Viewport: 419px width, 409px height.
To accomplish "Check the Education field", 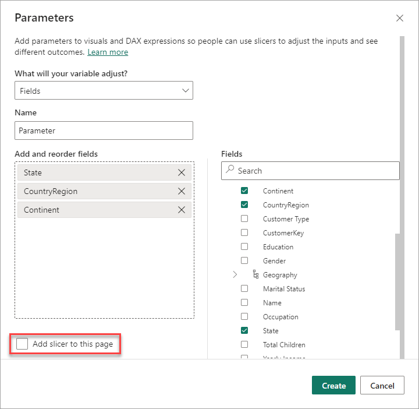I will point(244,246).
